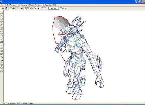Click the F1 text icon in left toolbar
The image size is (145, 105).
tap(1, 32)
